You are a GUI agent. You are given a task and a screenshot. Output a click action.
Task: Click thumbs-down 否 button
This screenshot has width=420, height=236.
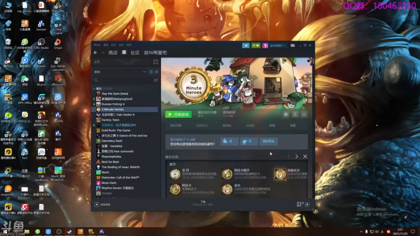point(249,141)
